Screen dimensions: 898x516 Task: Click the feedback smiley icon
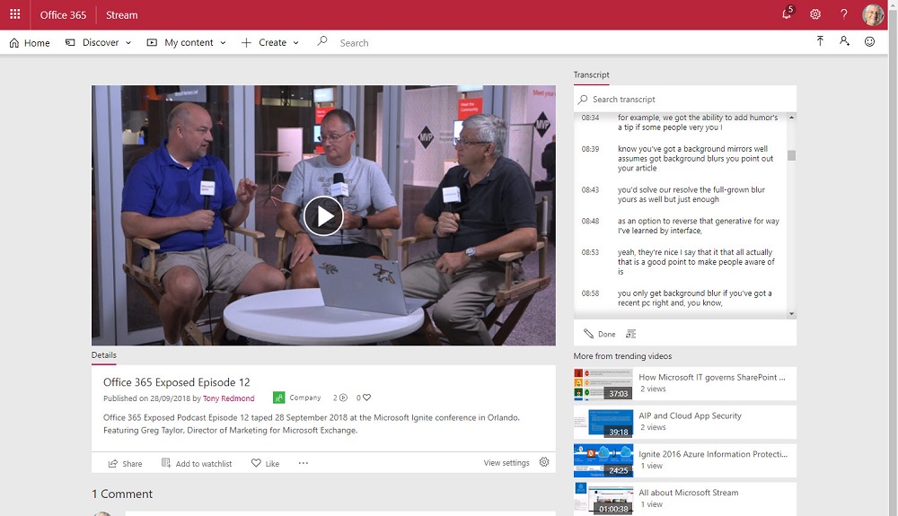click(x=869, y=41)
